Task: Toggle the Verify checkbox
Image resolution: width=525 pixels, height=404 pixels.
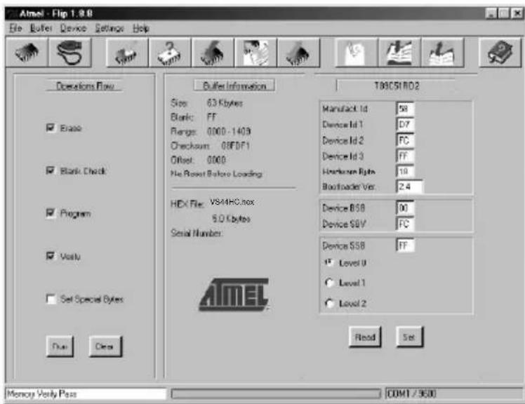Action: point(51,257)
